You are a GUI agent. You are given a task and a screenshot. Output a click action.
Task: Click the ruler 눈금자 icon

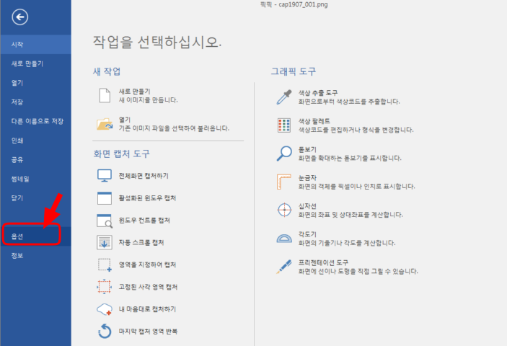tap(284, 182)
